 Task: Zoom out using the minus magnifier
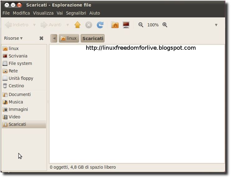point(141,25)
